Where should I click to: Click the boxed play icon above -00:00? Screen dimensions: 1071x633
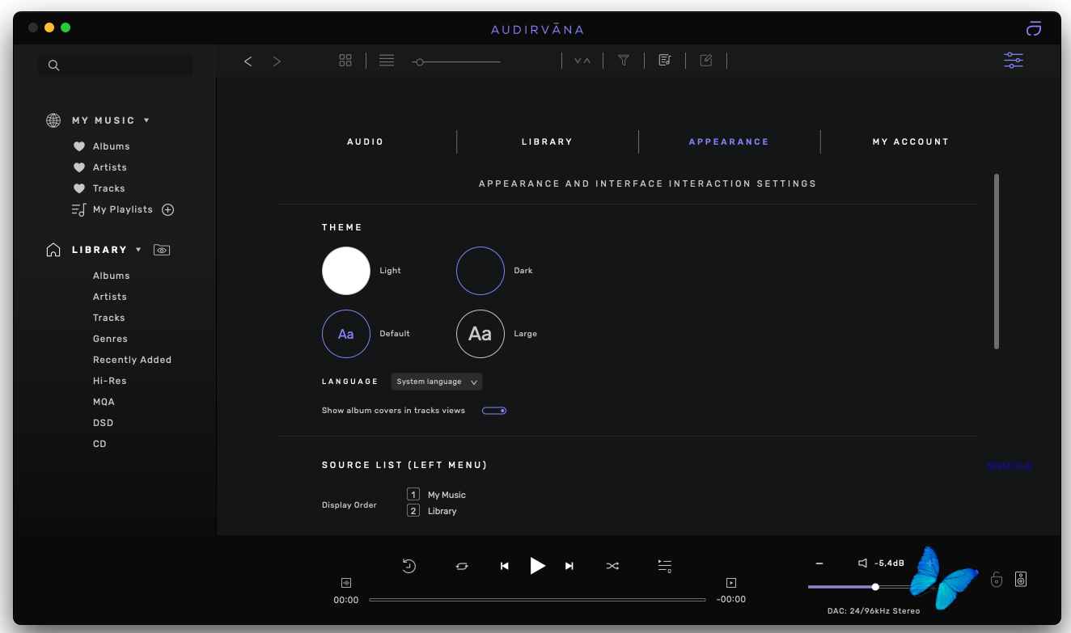731,583
